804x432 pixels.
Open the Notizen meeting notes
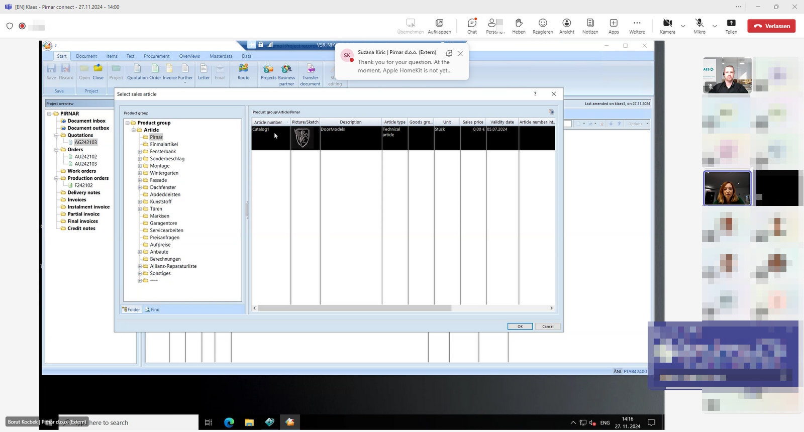590,26
